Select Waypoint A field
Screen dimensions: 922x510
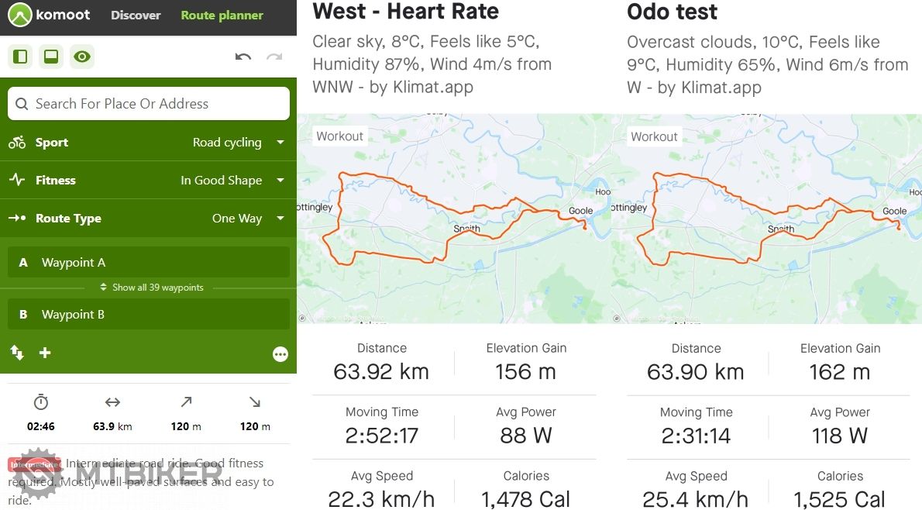[x=149, y=263]
